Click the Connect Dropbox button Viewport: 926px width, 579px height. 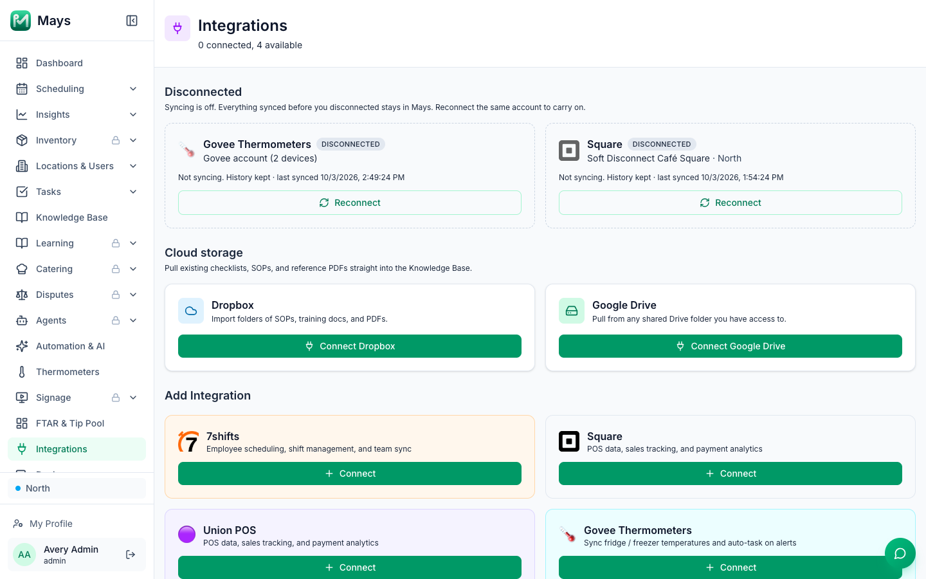click(350, 346)
